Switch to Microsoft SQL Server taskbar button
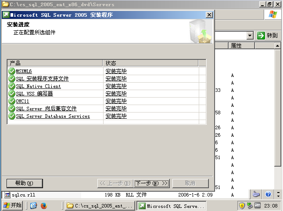Image resolution: width=283 pixels, height=211 pixels. point(171,206)
